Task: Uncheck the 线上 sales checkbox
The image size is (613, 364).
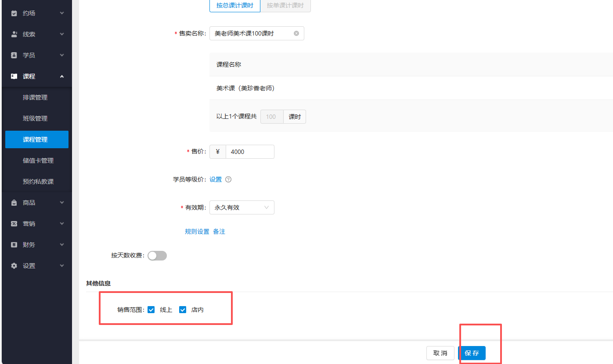Action: 151,309
